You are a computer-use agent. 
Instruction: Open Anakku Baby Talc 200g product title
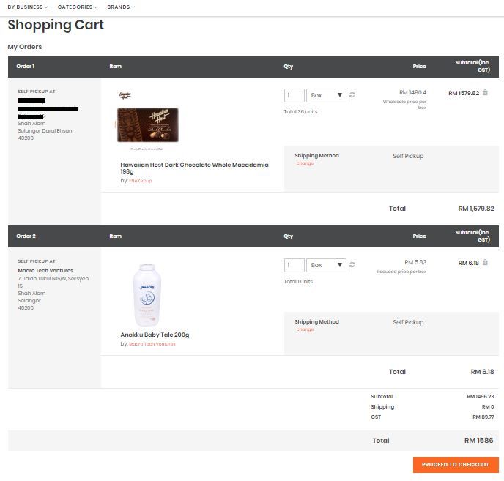[155, 335]
